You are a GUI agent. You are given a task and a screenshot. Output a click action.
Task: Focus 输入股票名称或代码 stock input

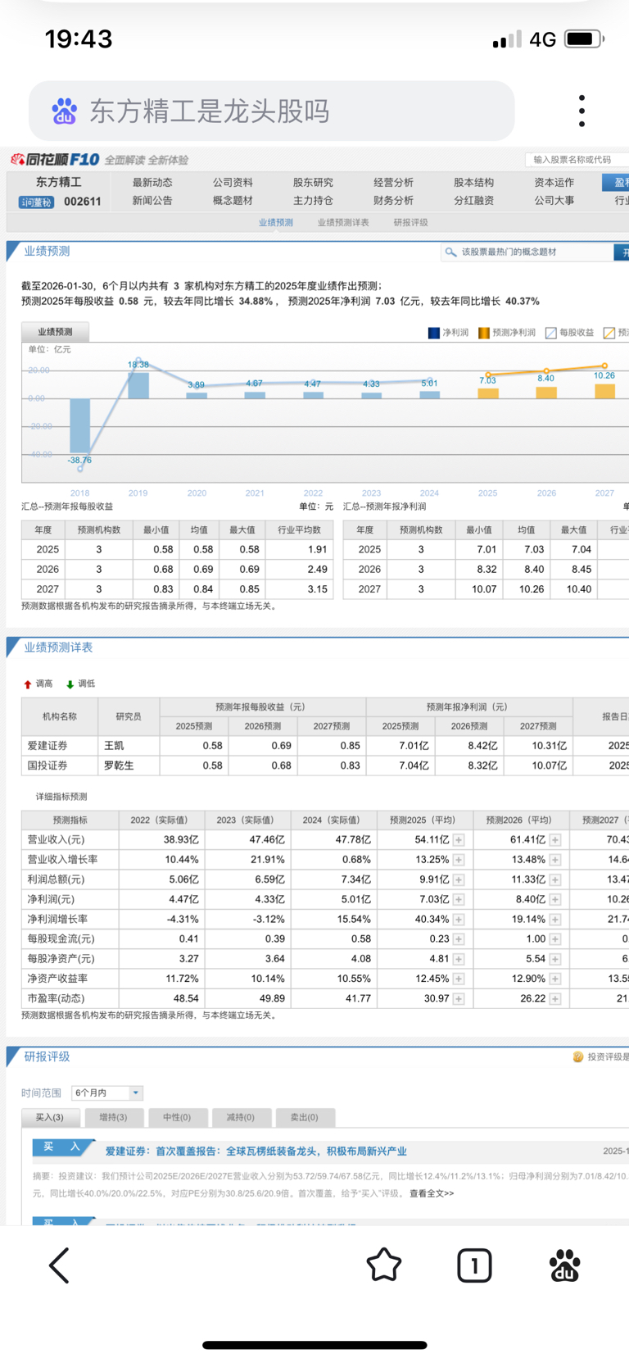[x=577, y=160]
